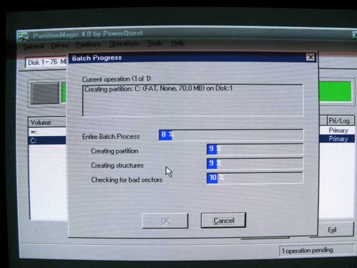
Task: Cancel the batch progress operation
Action: click(x=223, y=221)
